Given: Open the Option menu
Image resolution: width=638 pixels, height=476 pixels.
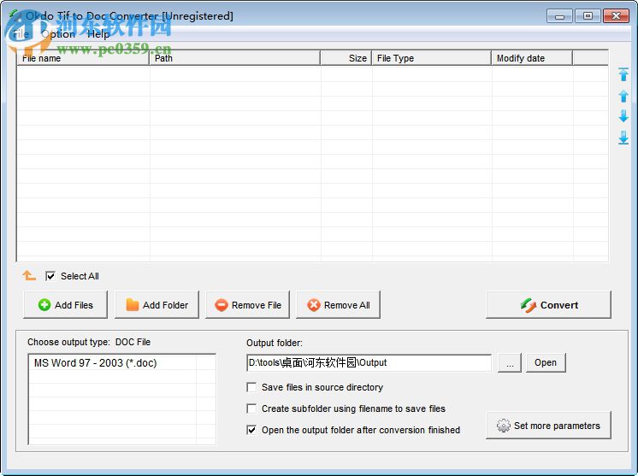Looking at the screenshot, I should pos(58,34).
